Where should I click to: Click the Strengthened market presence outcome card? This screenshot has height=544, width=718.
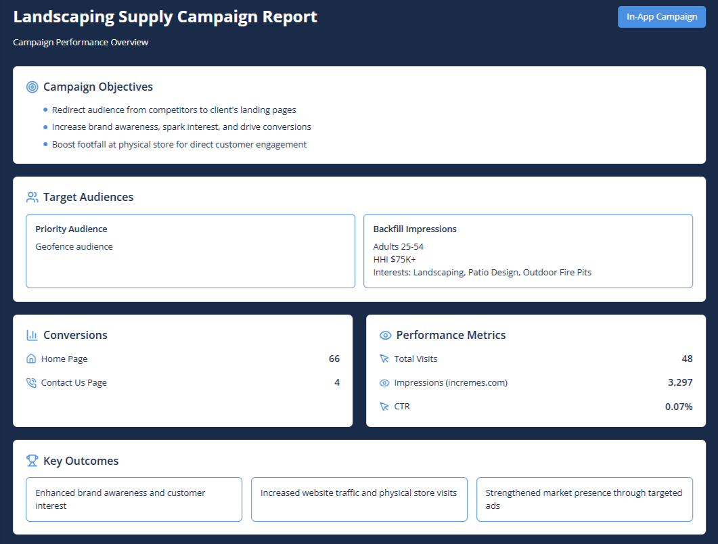pos(584,499)
